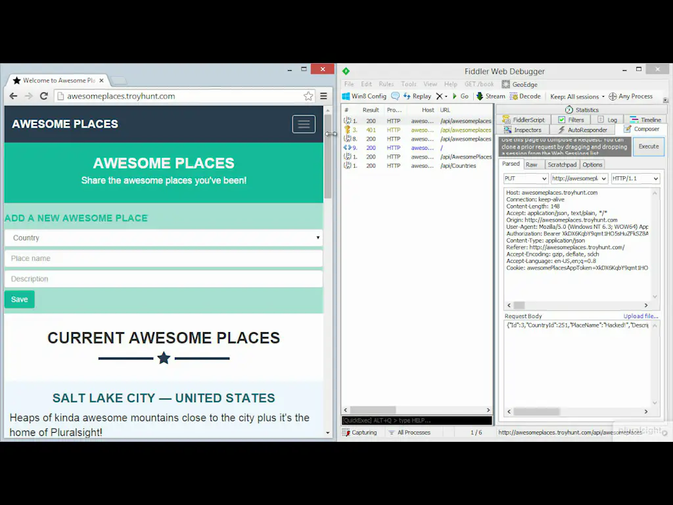Bookmark page with star icon
Screen dimensions: 673x505
point(308,96)
